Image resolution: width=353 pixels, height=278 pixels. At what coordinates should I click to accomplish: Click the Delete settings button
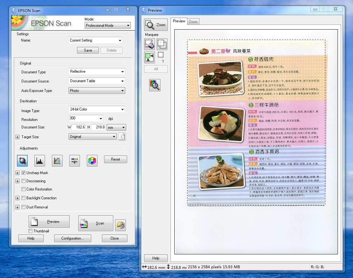pyautogui.click(x=111, y=50)
